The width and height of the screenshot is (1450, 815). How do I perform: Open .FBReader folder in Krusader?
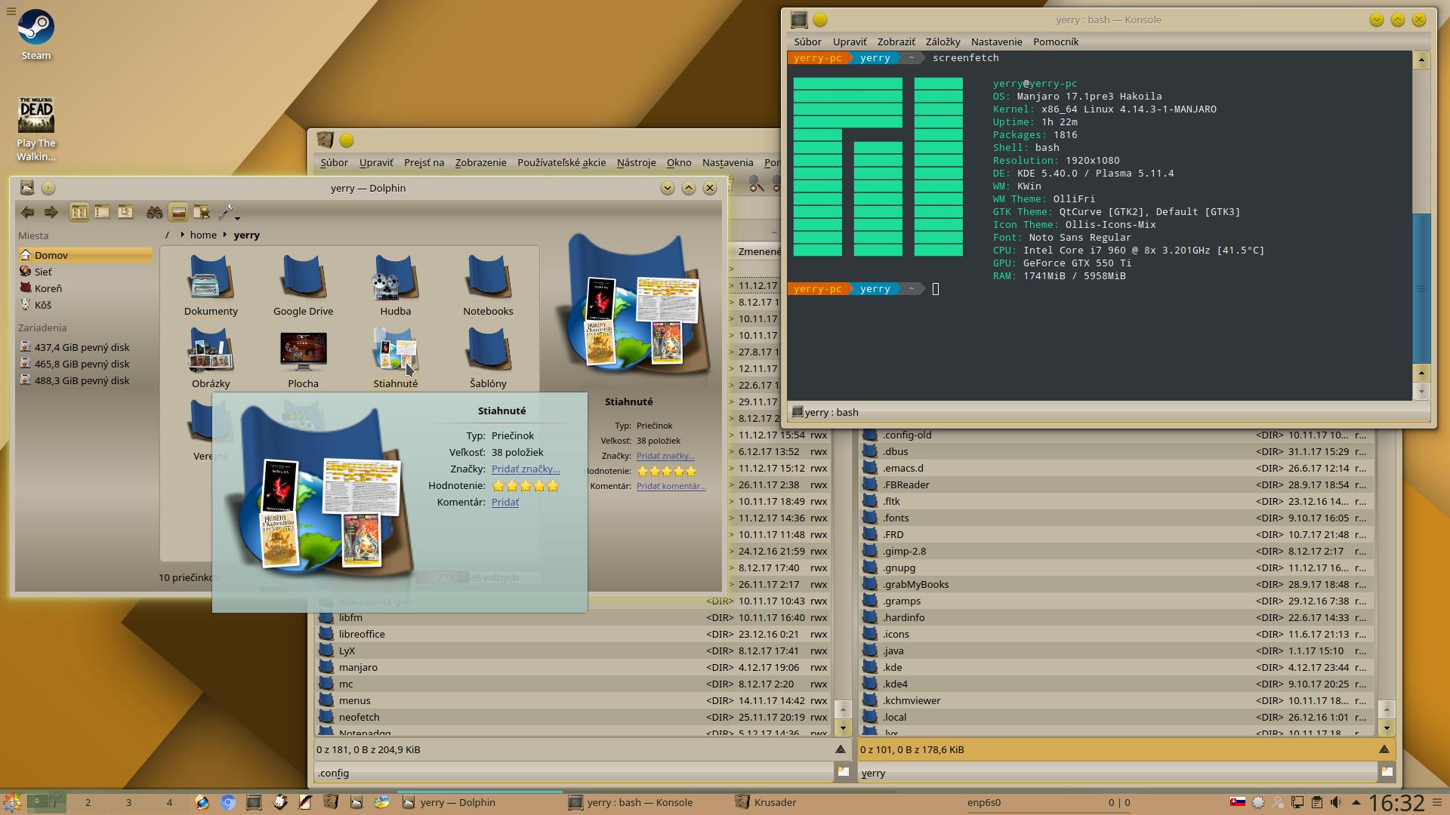(x=1115, y=484)
